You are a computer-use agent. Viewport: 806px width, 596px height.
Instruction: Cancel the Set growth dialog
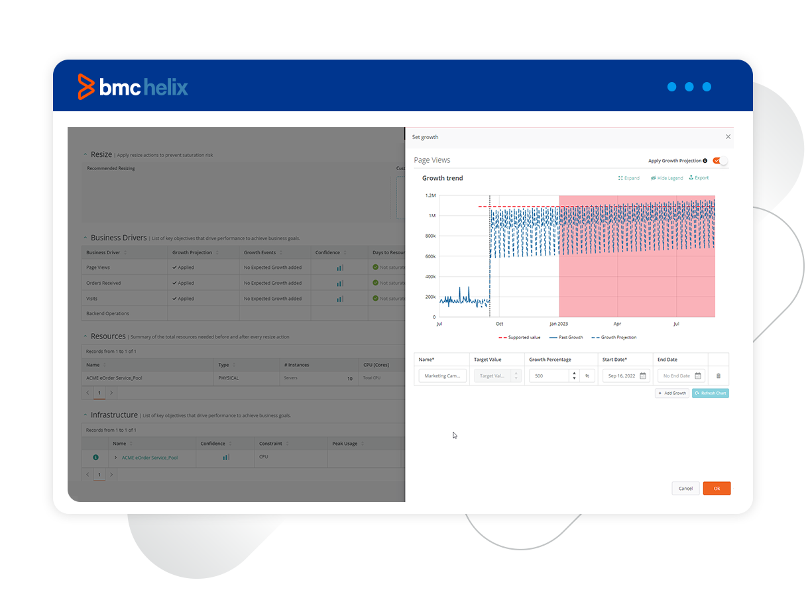[685, 489]
